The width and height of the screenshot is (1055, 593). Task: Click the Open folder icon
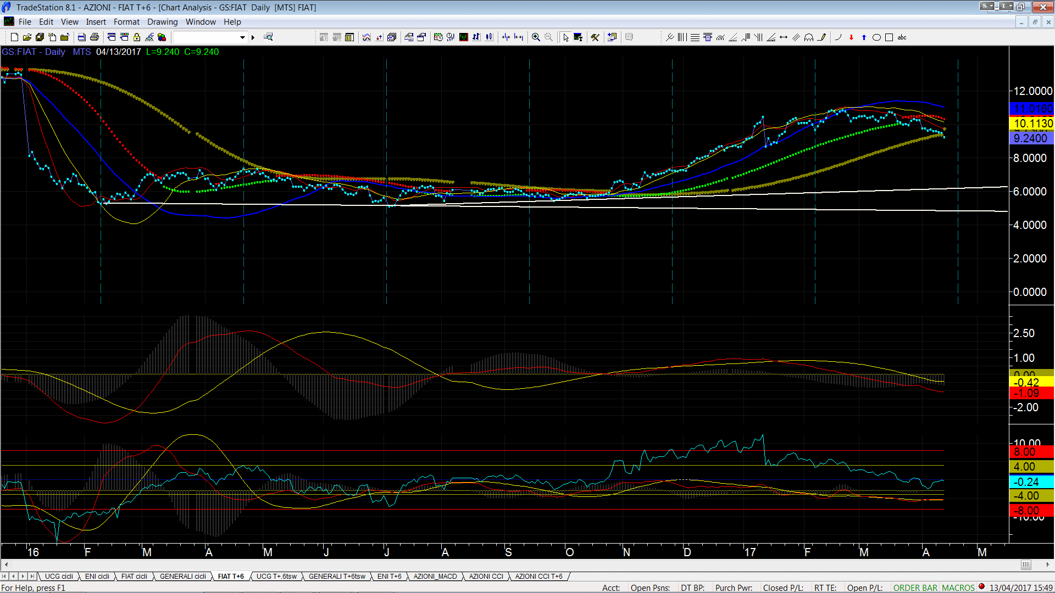[27, 37]
